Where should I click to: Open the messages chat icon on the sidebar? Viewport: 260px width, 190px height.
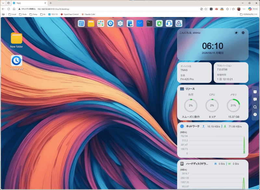(x=255, y=99)
